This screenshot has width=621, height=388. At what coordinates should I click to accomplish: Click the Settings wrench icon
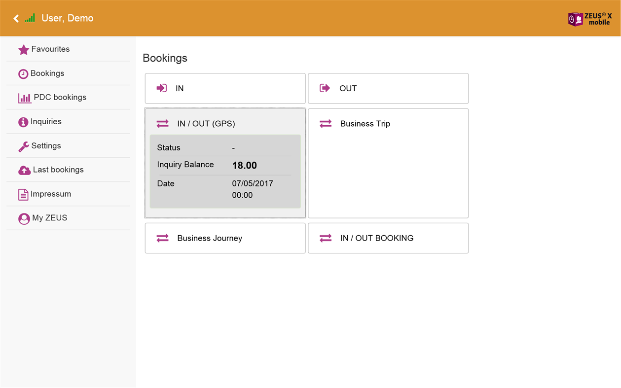click(x=23, y=146)
